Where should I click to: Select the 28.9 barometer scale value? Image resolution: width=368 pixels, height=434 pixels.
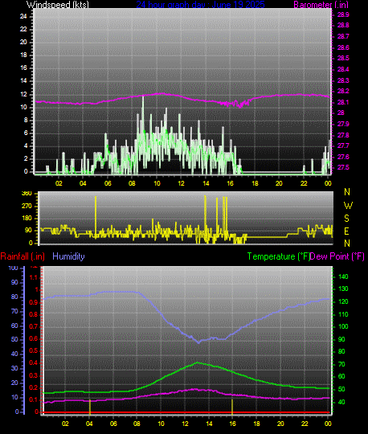click(x=343, y=14)
